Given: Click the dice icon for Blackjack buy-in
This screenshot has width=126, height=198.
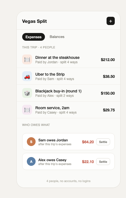Looking at the screenshot, I should coord(27,93).
